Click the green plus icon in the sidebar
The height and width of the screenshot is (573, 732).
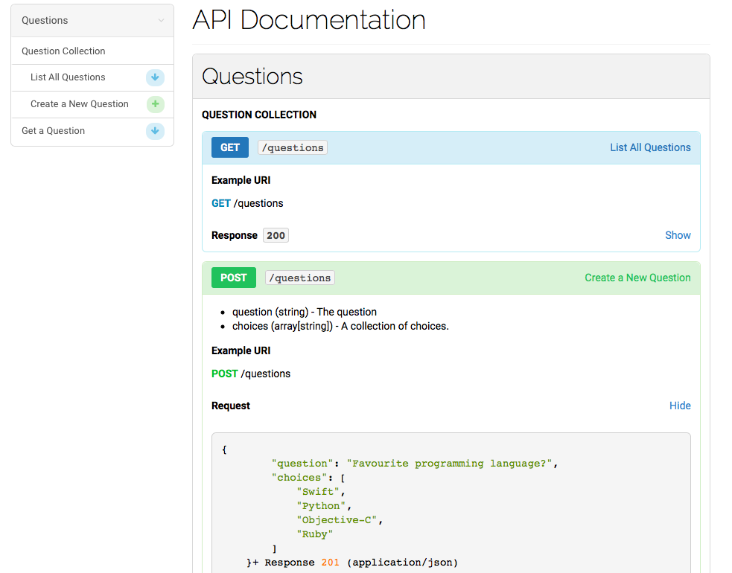[155, 104]
